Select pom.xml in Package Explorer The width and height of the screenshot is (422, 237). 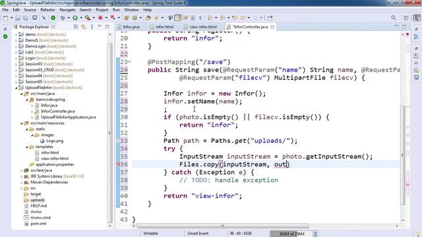(38, 224)
